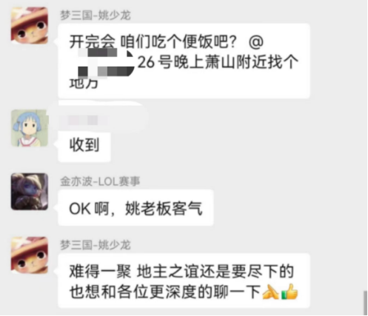Viewport: 368px width, 316px height.
Task: Click the 26号晚上萧山附近找个 text line
Action: (x=218, y=62)
